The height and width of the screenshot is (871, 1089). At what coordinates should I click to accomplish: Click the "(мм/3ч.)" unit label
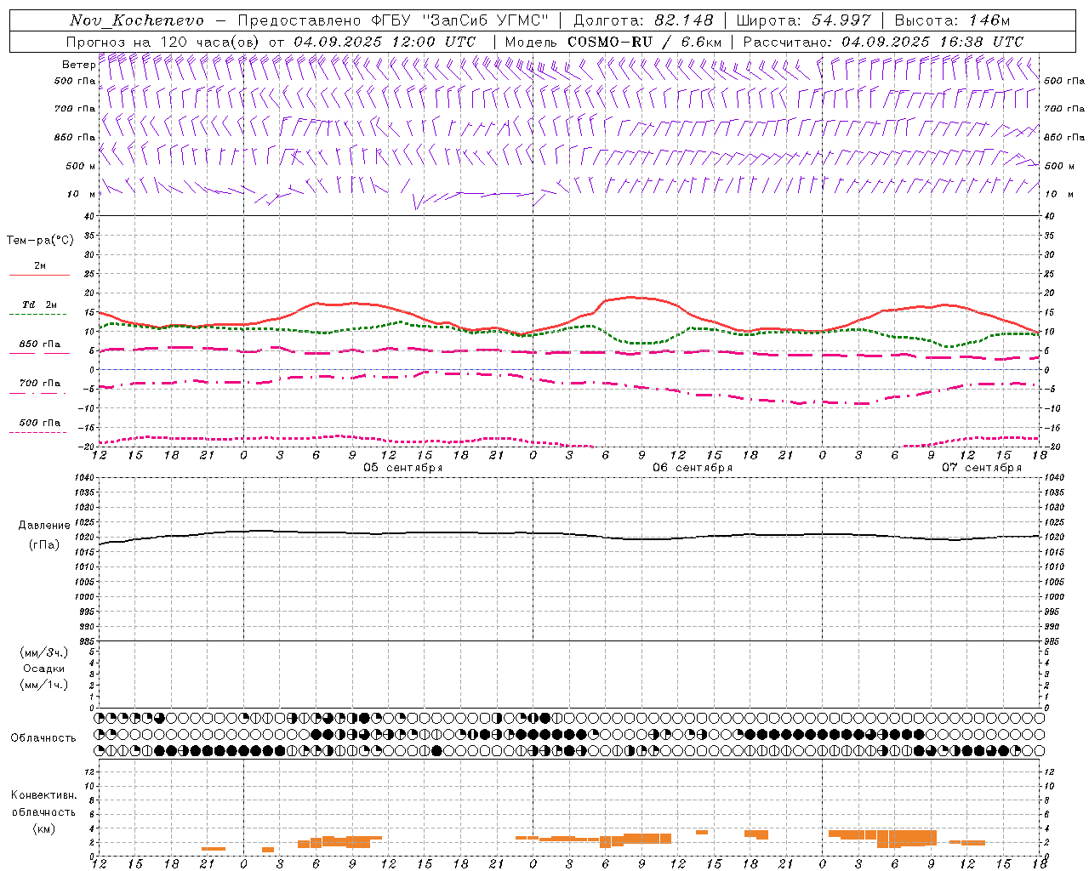click(x=44, y=652)
